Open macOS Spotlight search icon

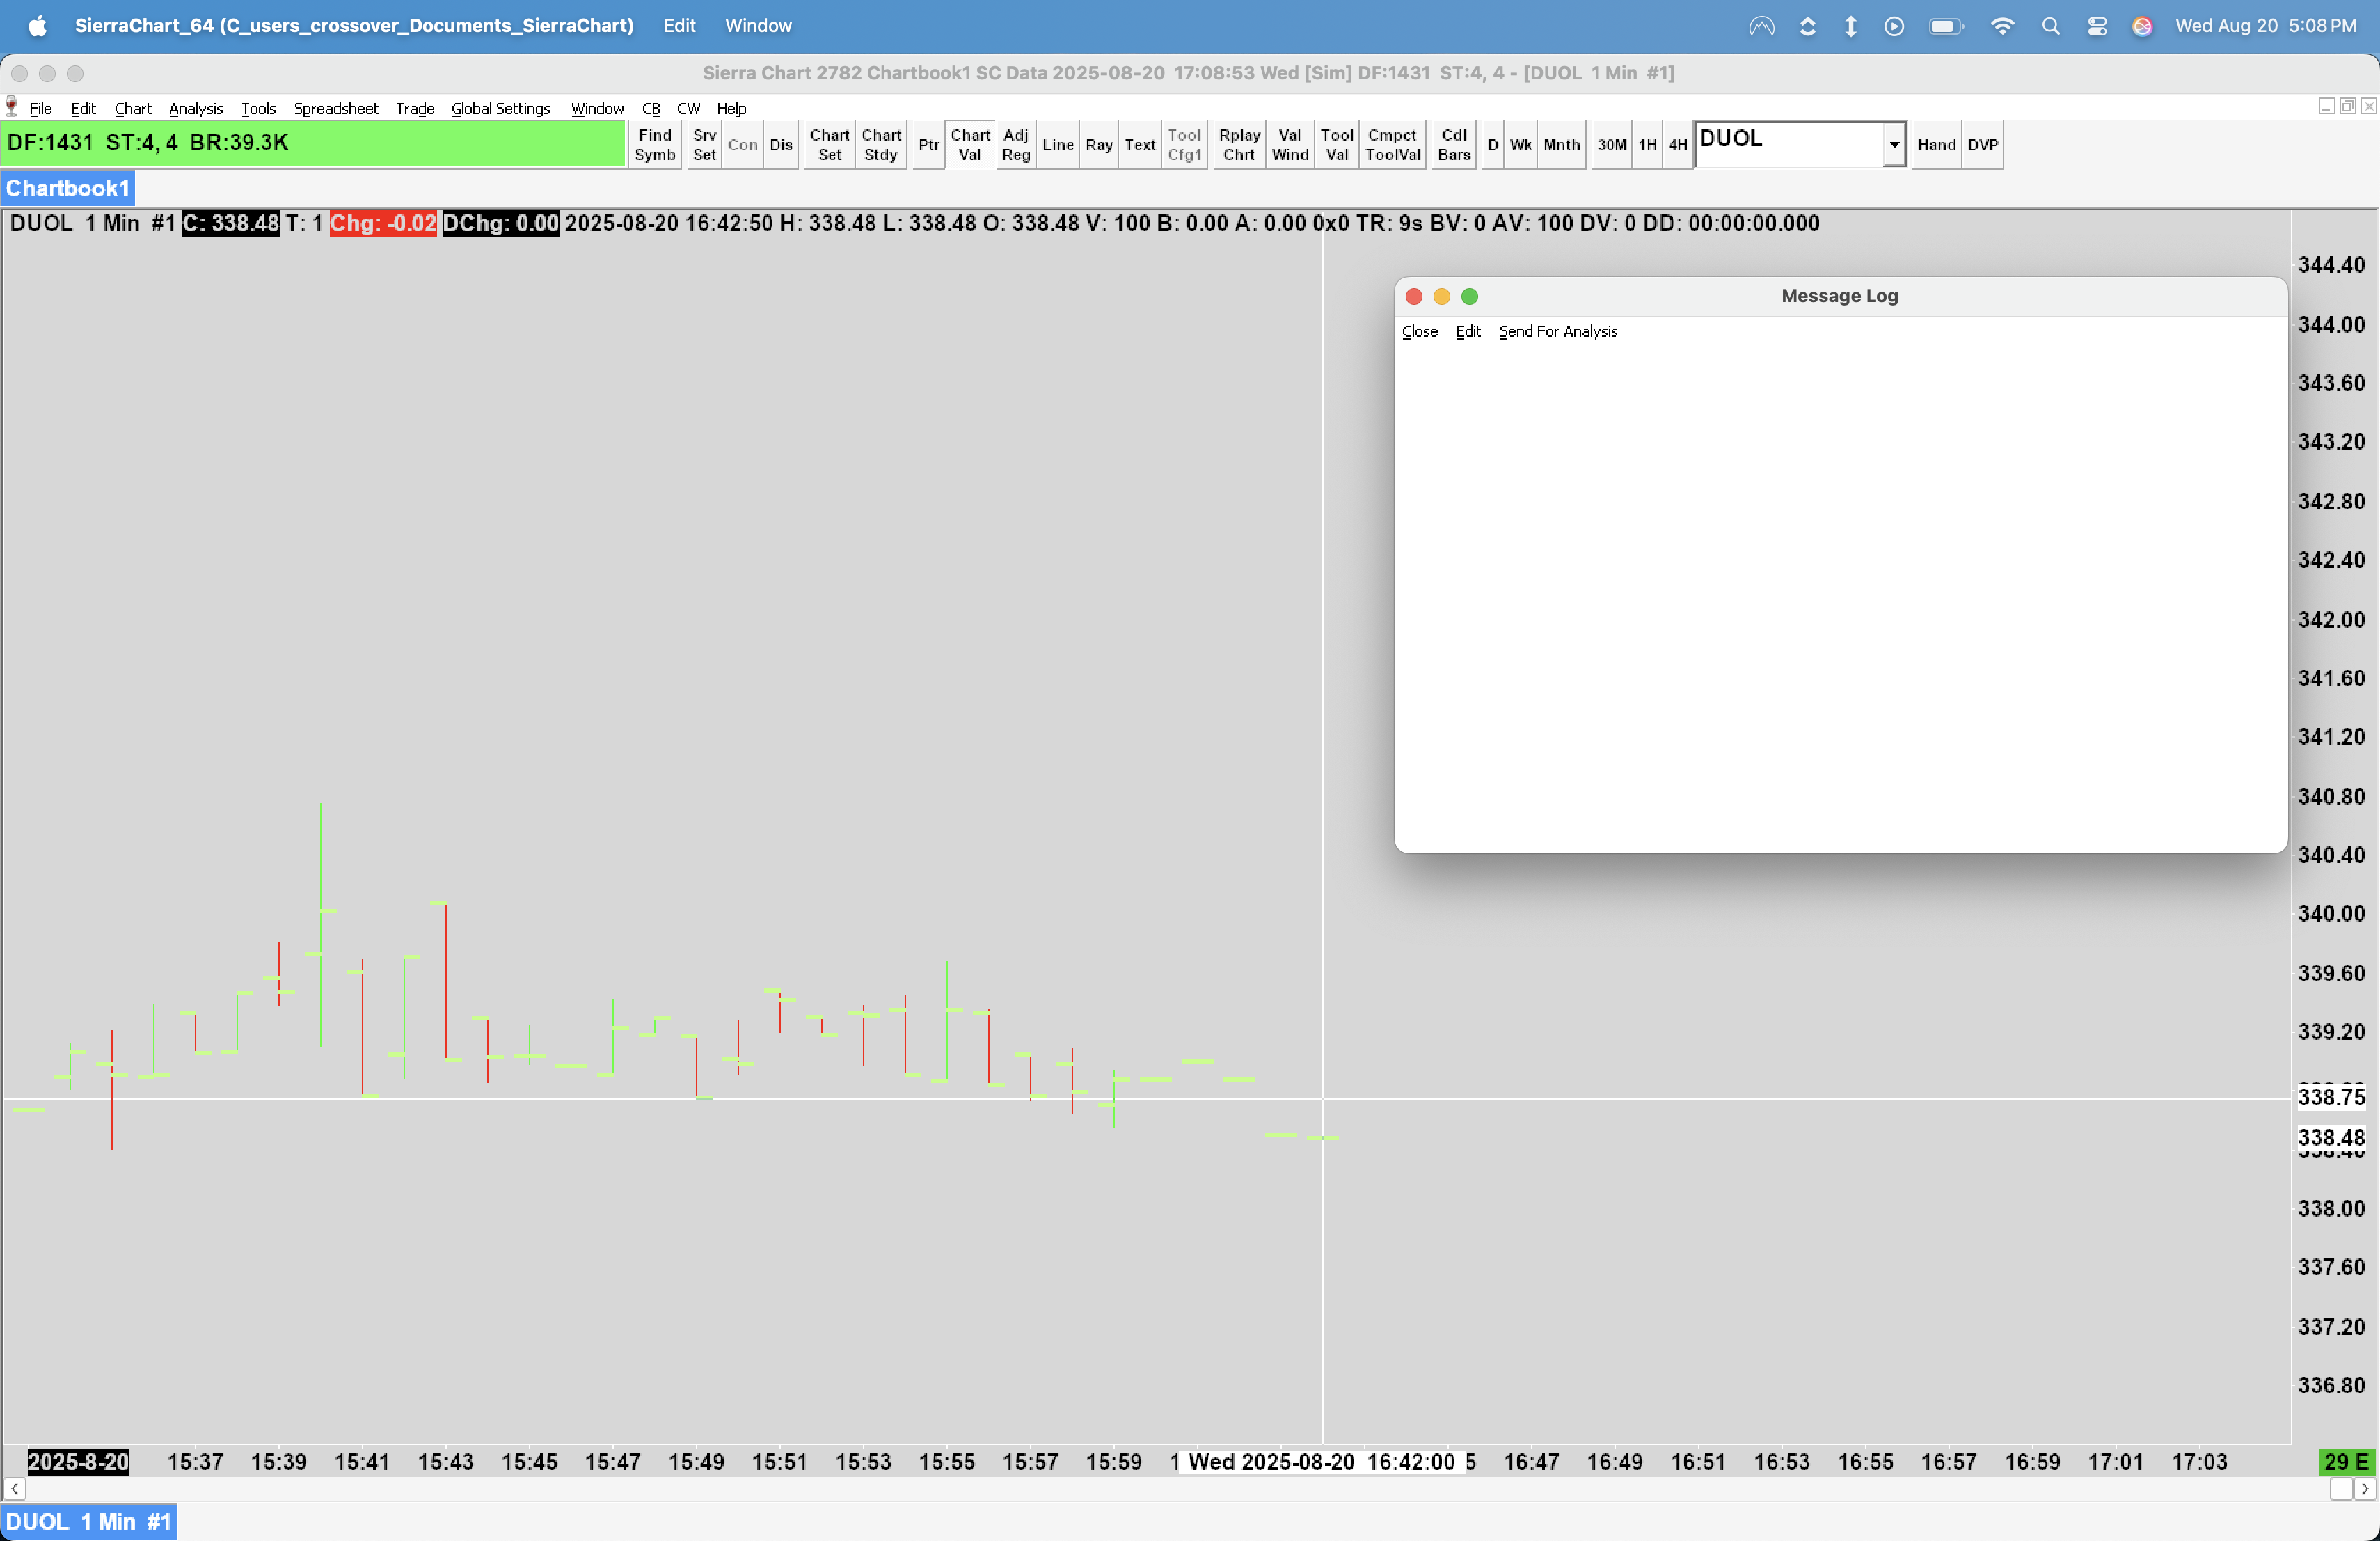pyautogui.click(x=2050, y=26)
